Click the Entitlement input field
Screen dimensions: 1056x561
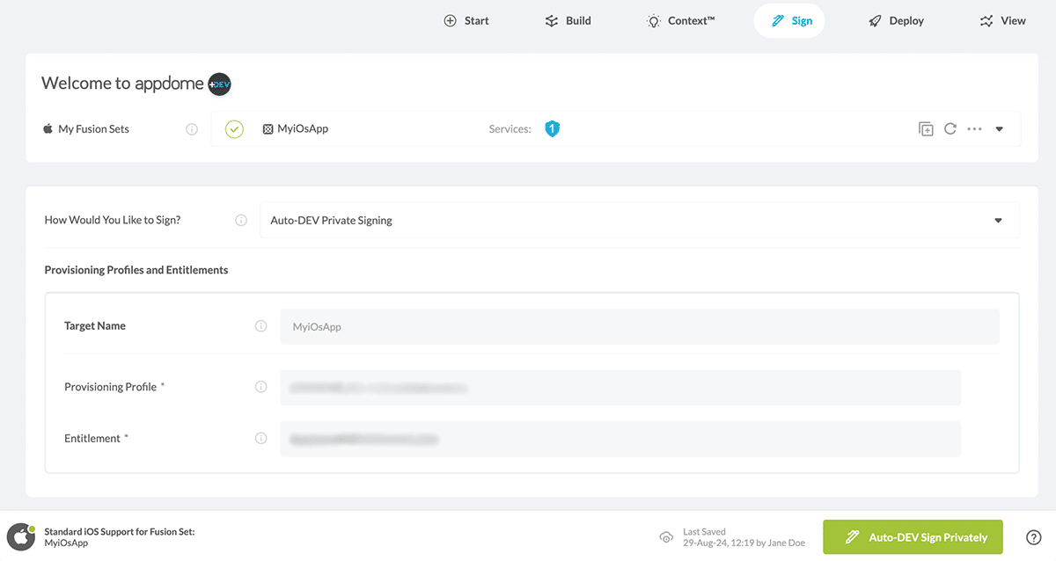pyautogui.click(x=620, y=438)
